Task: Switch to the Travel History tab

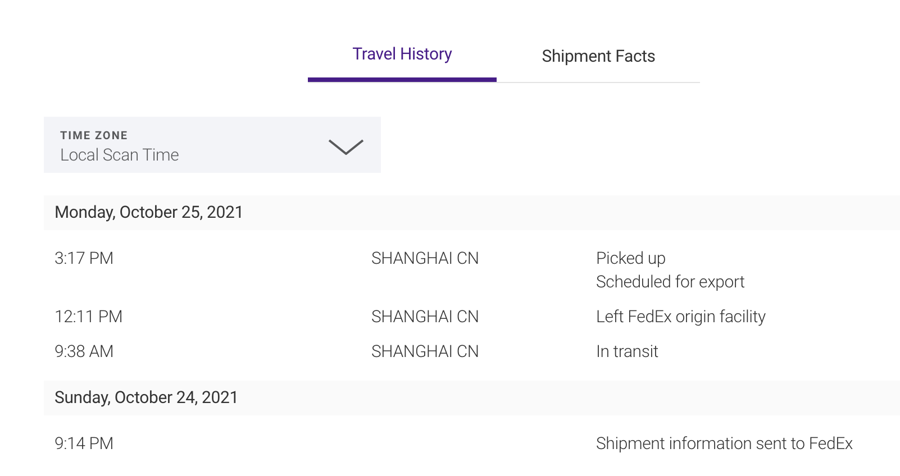Action: (402, 54)
